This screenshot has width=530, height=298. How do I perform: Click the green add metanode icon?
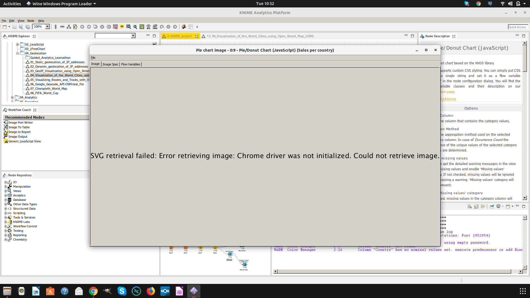[x=142, y=27]
